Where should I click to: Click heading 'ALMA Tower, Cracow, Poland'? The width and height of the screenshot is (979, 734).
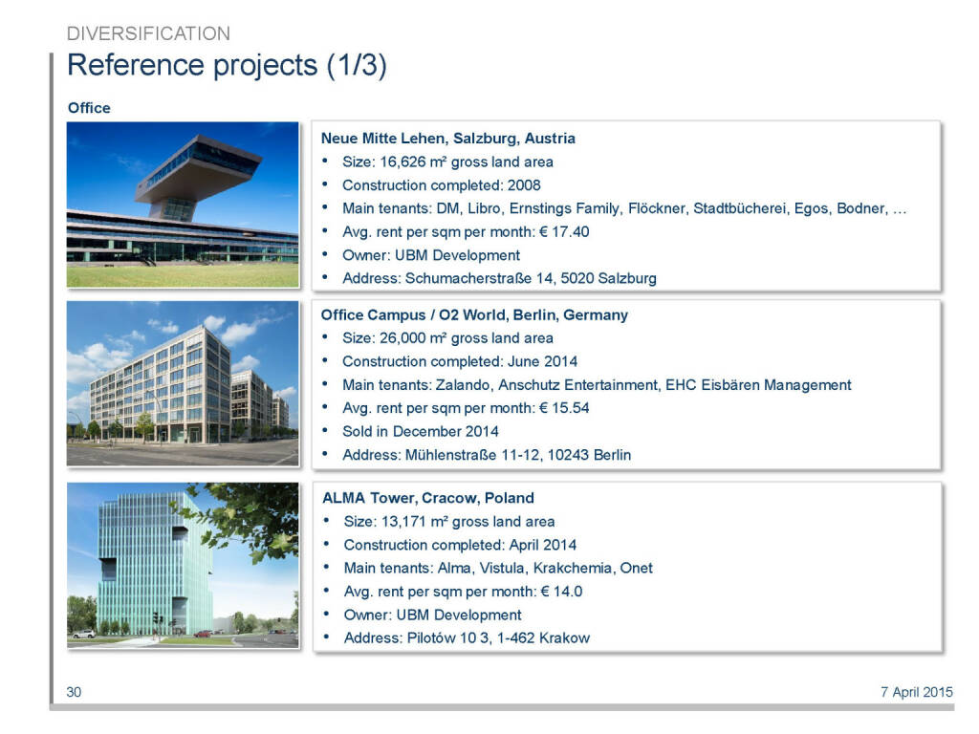[427, 498]
